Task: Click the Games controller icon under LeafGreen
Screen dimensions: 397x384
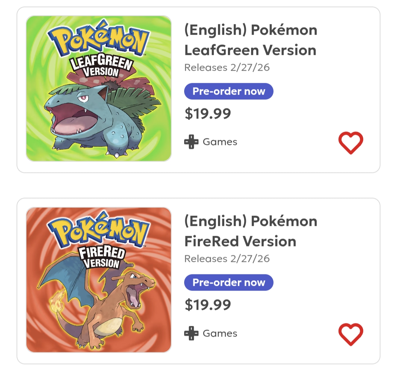Action: 191,142
